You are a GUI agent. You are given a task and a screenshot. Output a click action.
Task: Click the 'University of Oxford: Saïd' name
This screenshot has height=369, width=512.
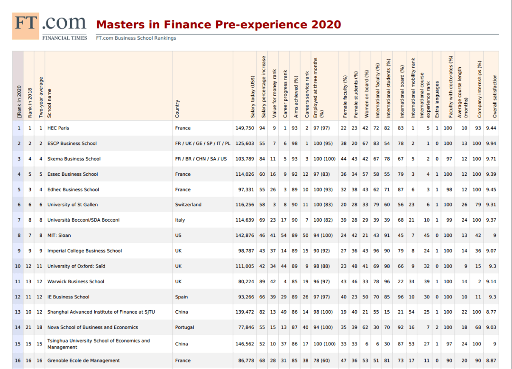pos(76,266)
